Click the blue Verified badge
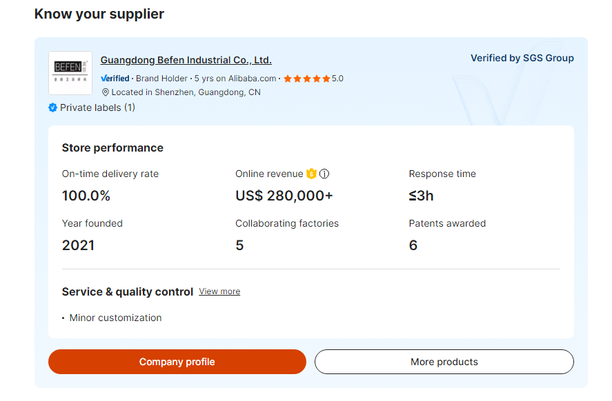Screen dimensions: 612x401 pos(115,79)
